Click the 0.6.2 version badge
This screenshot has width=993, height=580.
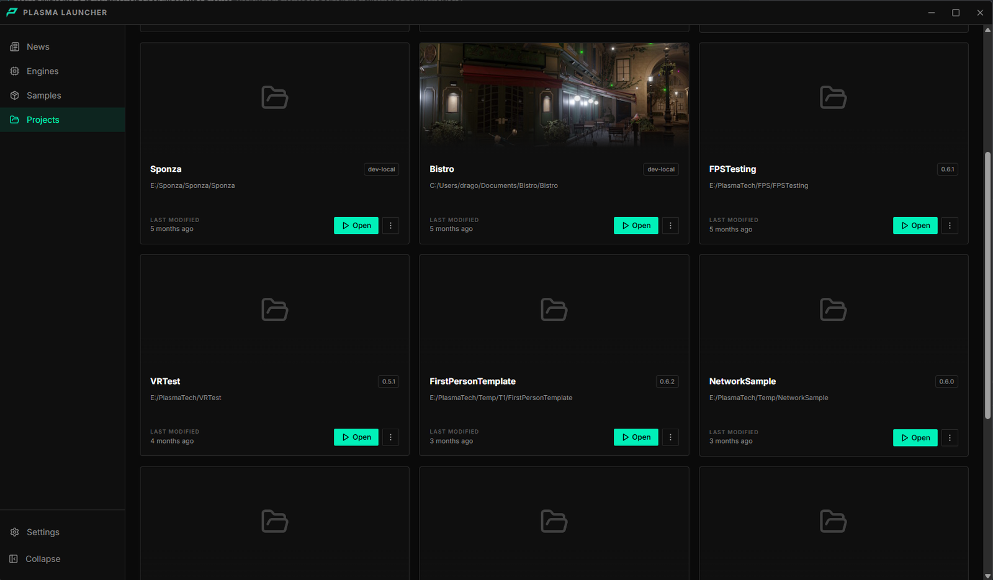coord(667,381)
